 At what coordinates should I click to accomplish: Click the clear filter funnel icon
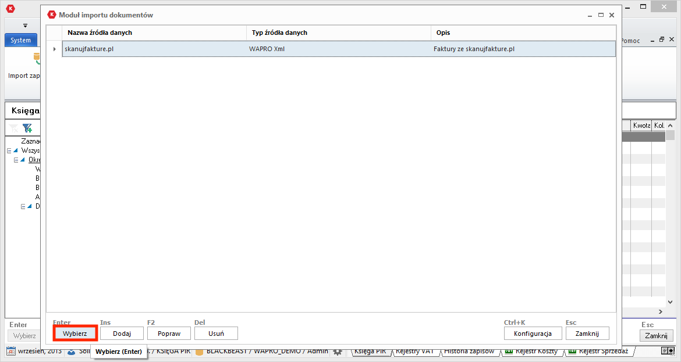point(13,128)
